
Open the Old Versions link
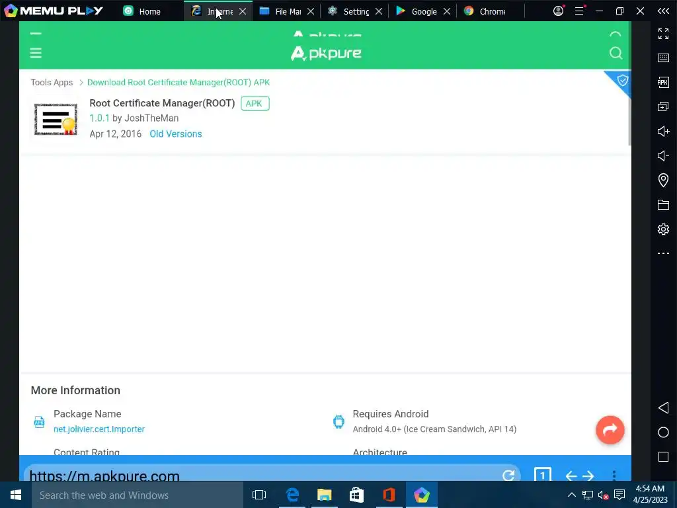coord(176,134)
